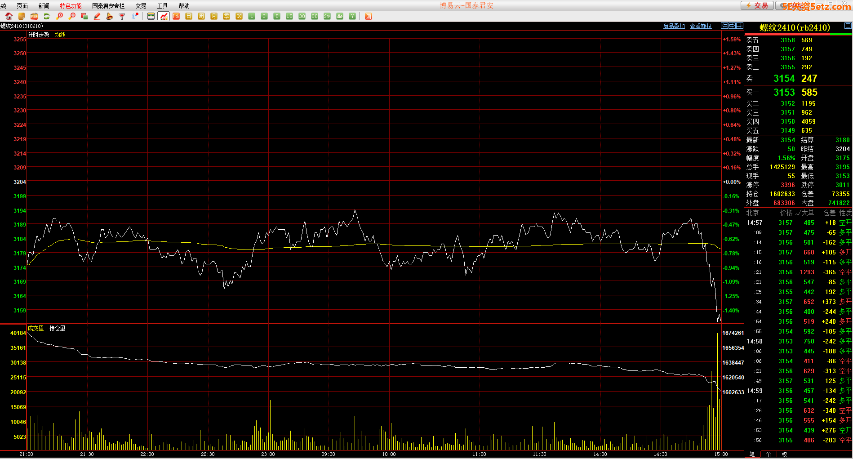Image resolution: width=853 pixels, height=459 pixels.
Task: Click the 商品叠加 link
Action: [674, 26]
